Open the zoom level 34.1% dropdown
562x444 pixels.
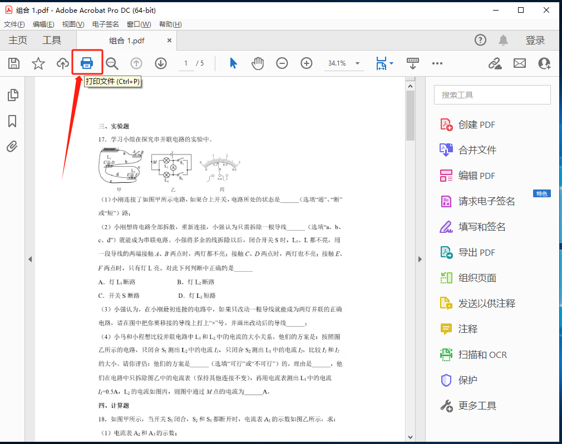(x=357, y=63)
